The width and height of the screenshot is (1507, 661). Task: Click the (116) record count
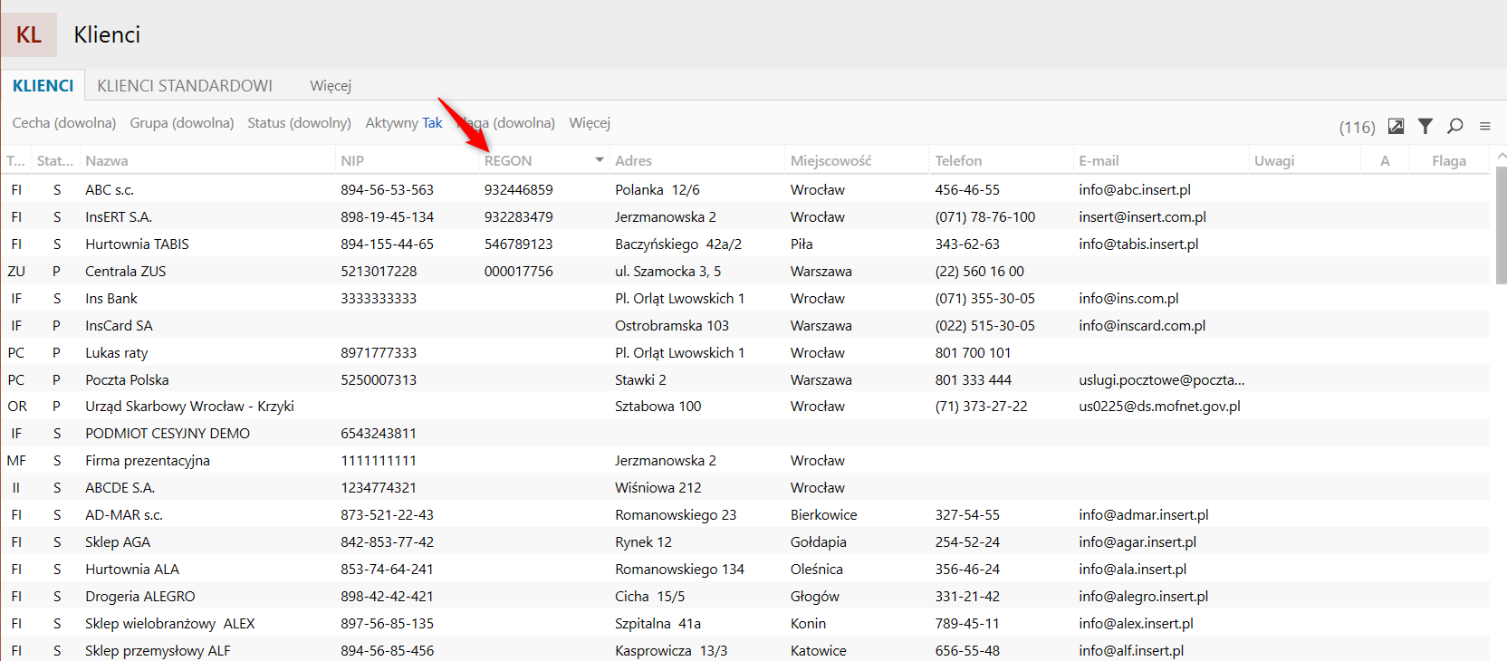click(x=1357, y=128)
